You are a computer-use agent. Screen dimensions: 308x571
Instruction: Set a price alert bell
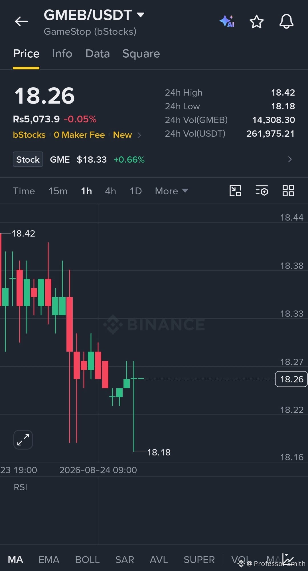pyautogui.click(x=286, y=21)
